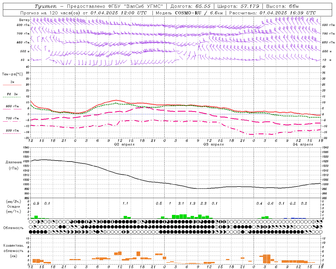Click the model name "COSMO-RU / 6.6км"
The image size is (336, 269).
(199, 13)
